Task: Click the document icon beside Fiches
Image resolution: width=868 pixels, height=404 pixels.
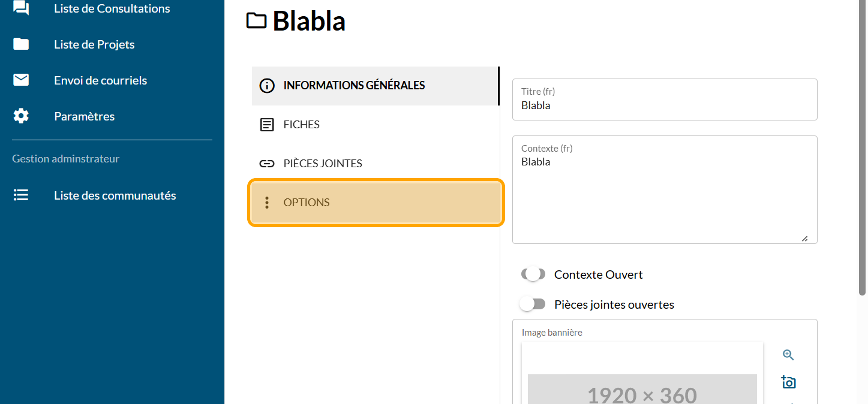Action: coord(267,125)
